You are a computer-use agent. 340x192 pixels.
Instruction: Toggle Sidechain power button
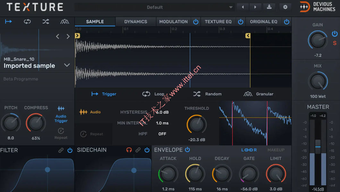point(147,150)
